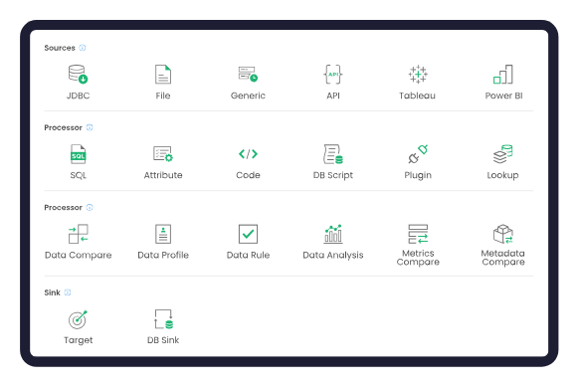
Task: Click info icon beside first Processor heading
Action: pos(90,127)
